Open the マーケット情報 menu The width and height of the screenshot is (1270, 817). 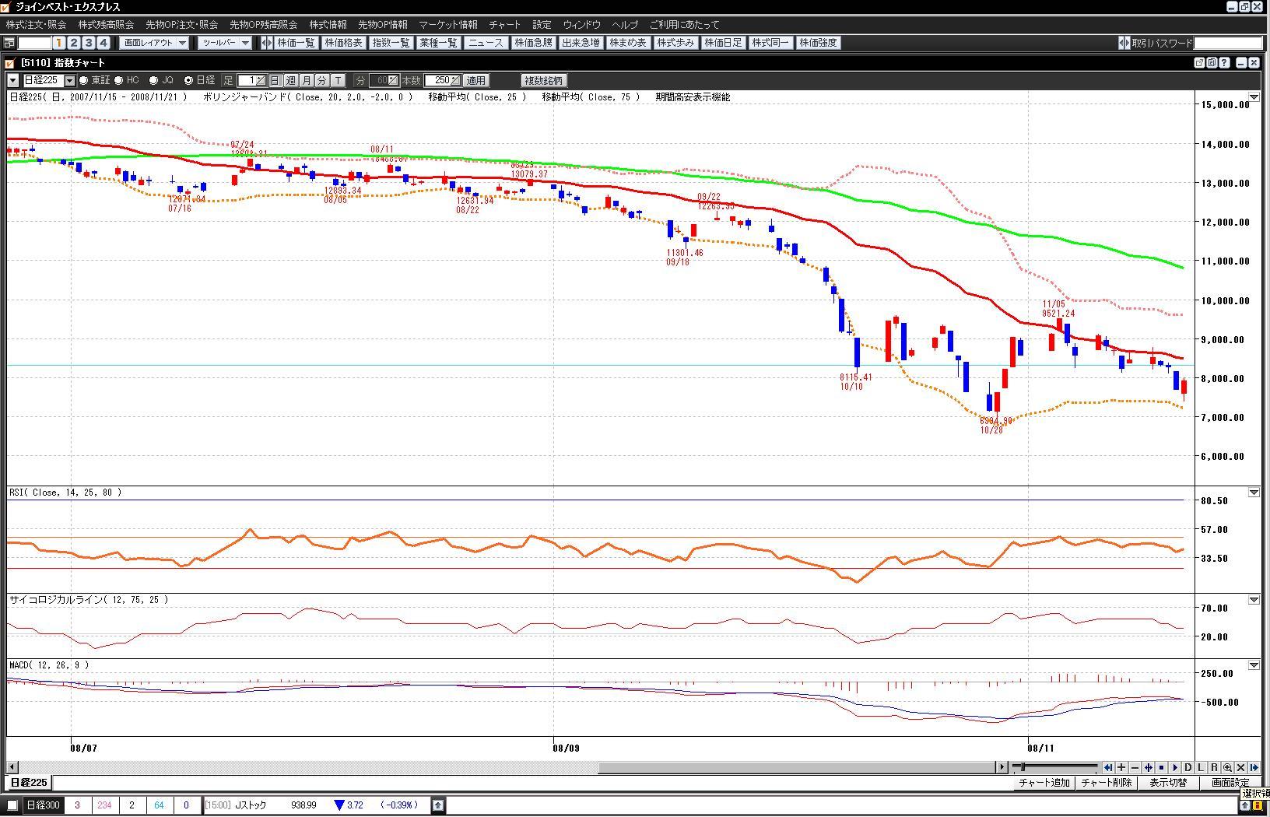(448, 25)
